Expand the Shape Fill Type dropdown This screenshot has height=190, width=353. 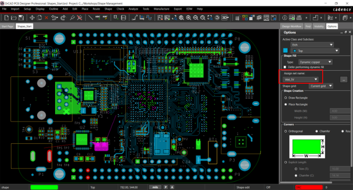tap(315, 62)
